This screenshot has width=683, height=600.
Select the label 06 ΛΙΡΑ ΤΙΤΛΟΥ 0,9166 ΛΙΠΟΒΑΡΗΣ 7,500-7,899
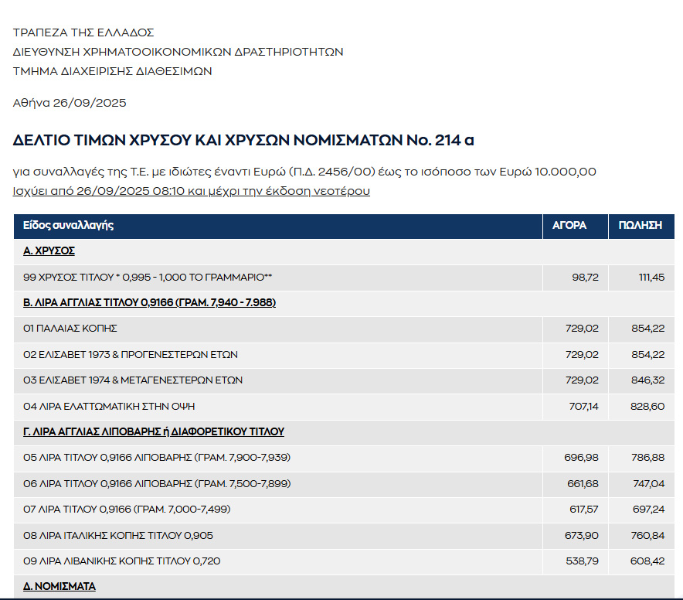click(x=157, y=483)
